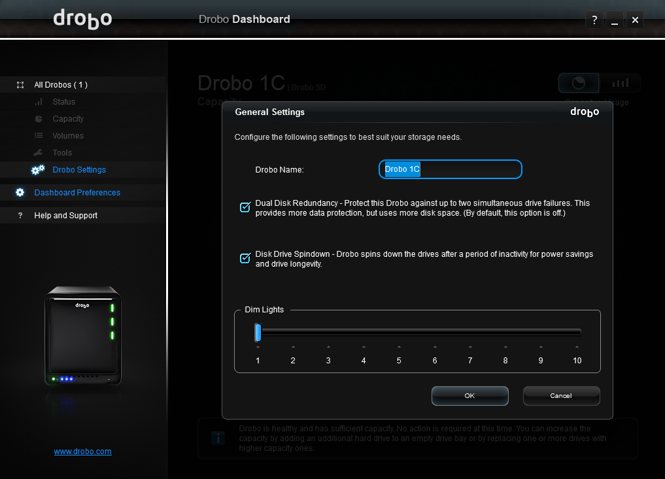
Task: Click the Drobo Settings gears icon
Action: [38, 169]
